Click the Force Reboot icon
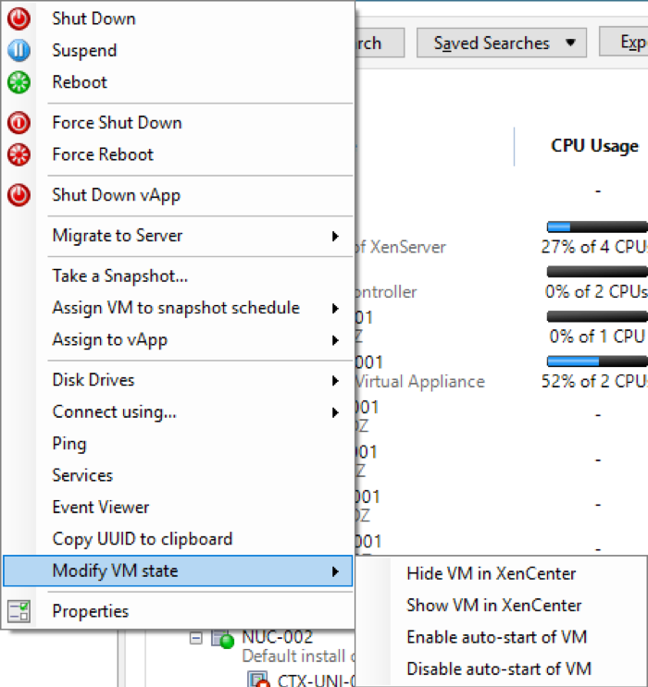Screen dimensions: 648x687 click(19, 154)
